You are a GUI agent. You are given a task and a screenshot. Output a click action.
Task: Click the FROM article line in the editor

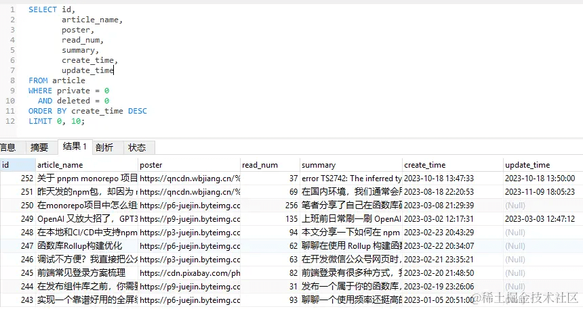pos(57,80)
